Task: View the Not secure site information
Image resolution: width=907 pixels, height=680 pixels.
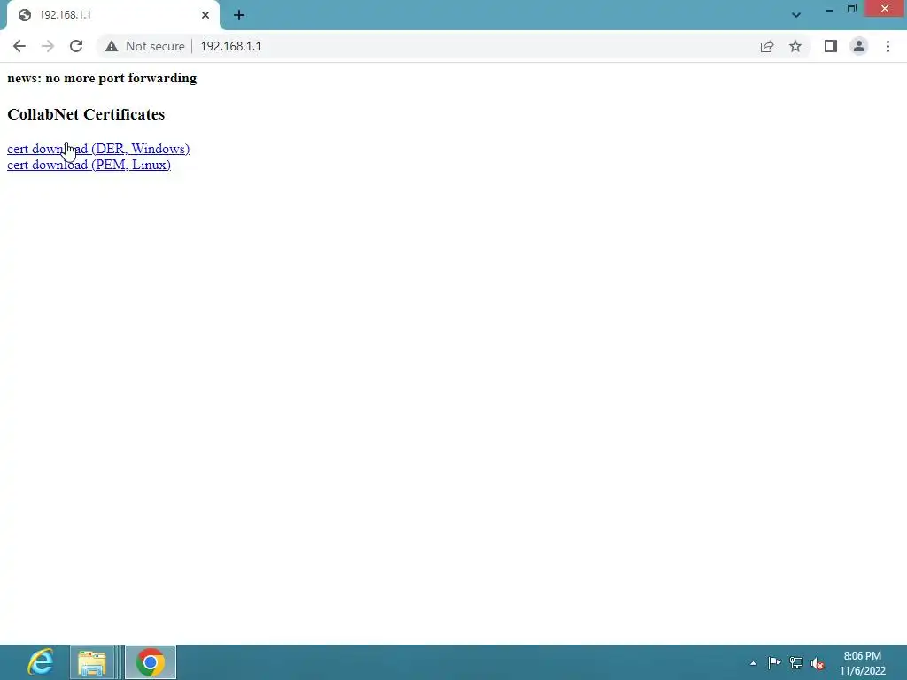Action: [x=145, y=46]
